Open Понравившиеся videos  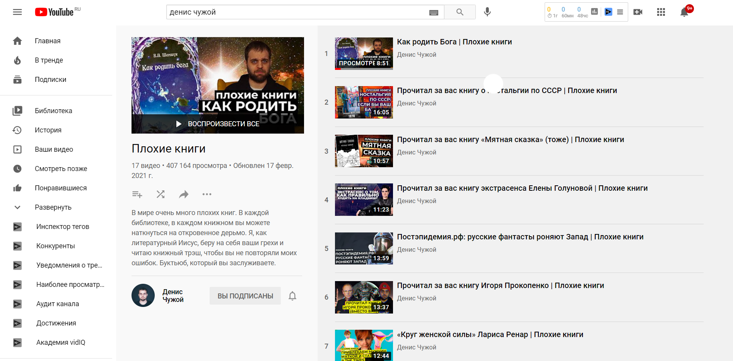tap(56, 188)
